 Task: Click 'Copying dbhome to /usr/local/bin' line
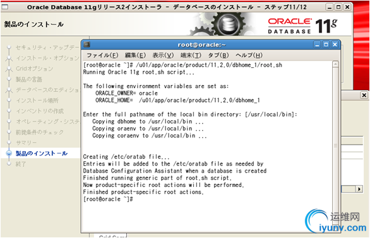[x=148, y=122]
